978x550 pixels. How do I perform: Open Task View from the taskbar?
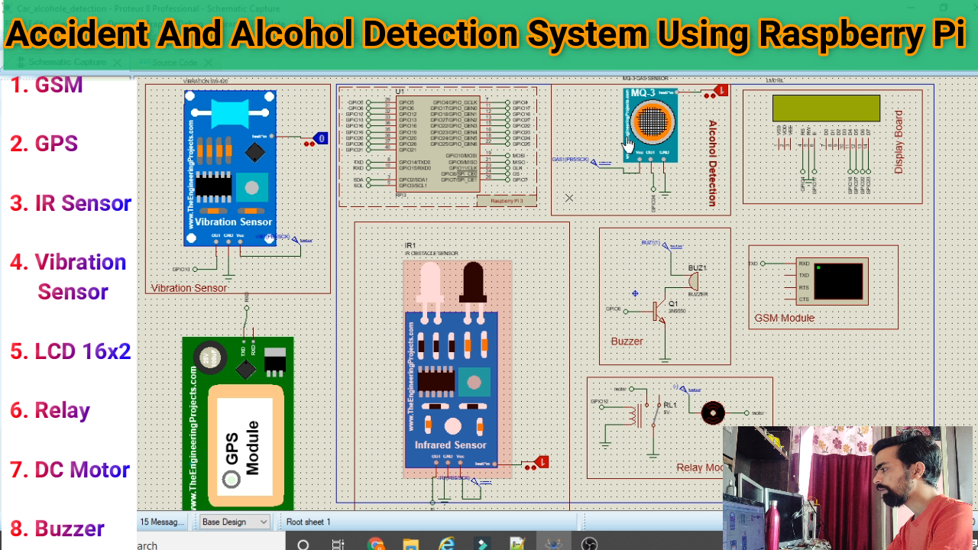tap(338, 544)
